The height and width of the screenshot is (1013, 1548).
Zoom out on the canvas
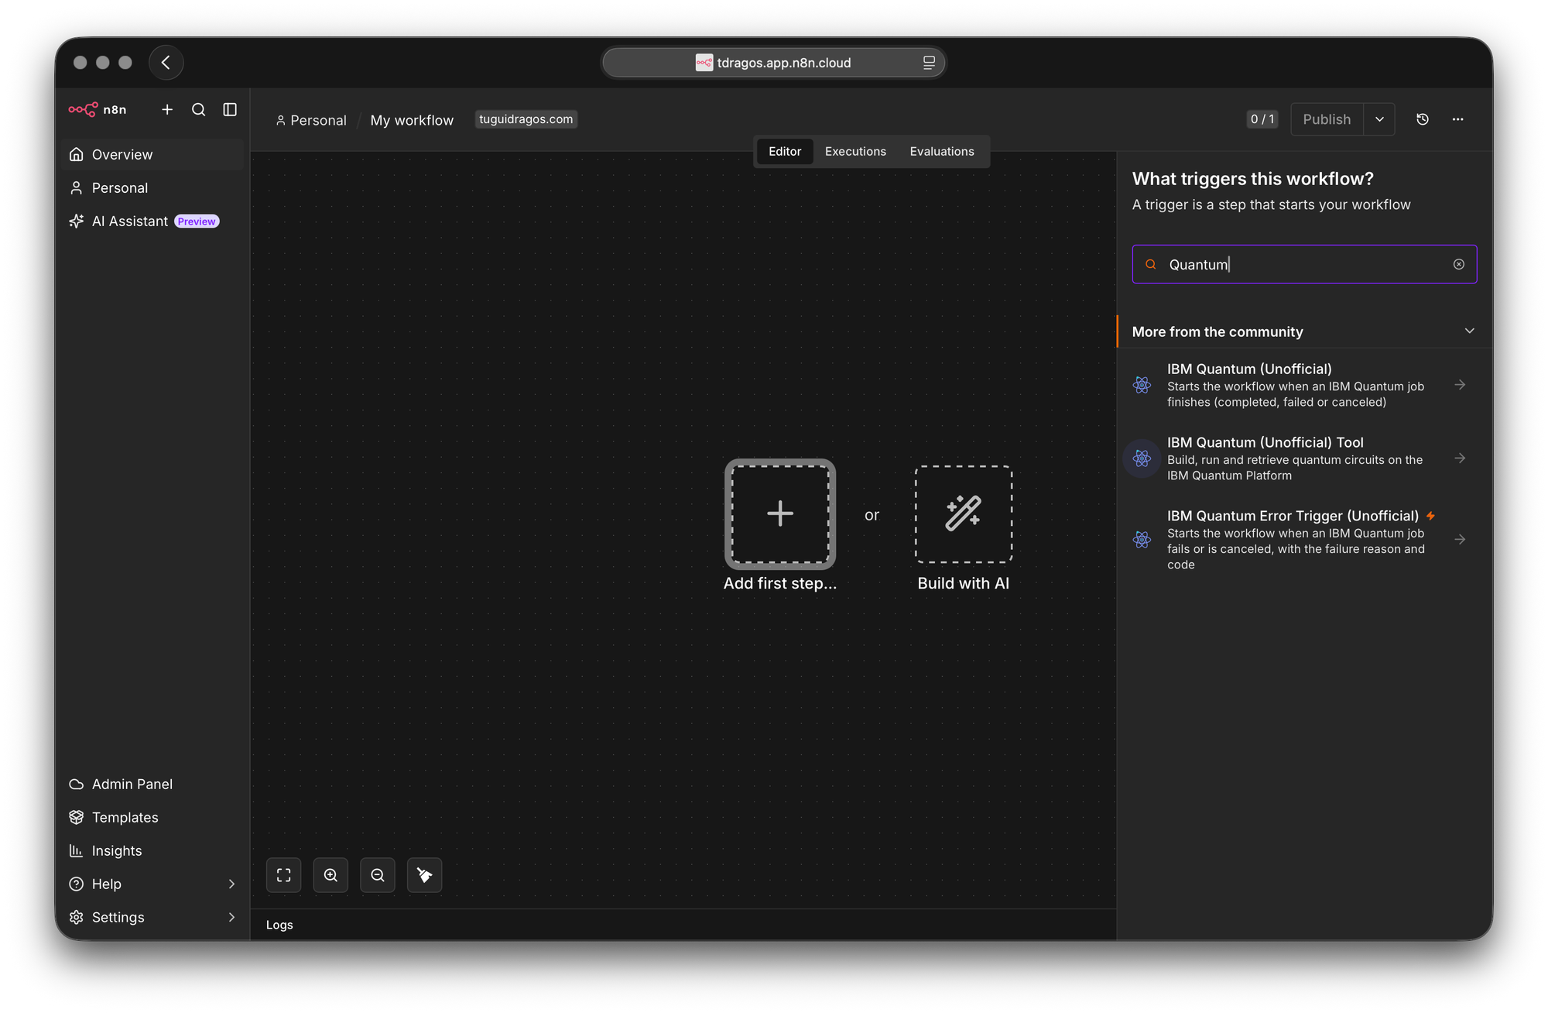378,875
